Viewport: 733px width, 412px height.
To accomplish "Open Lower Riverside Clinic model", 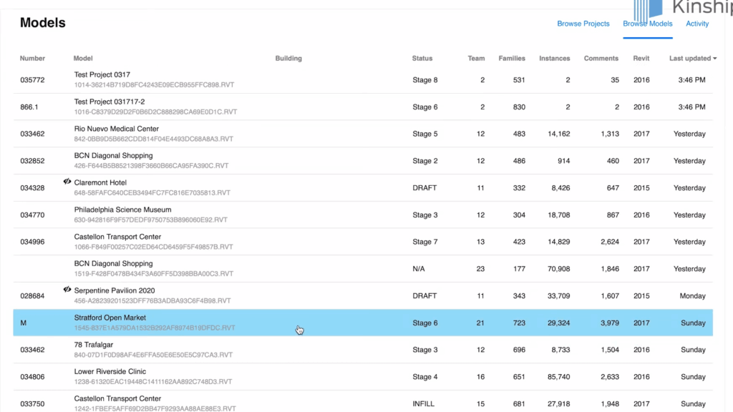I will pos(363,376).
